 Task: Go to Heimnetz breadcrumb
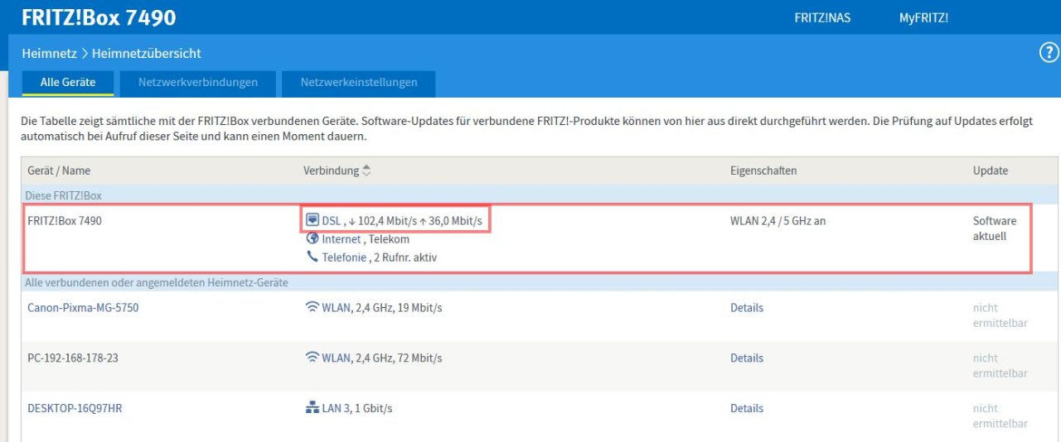49,53
